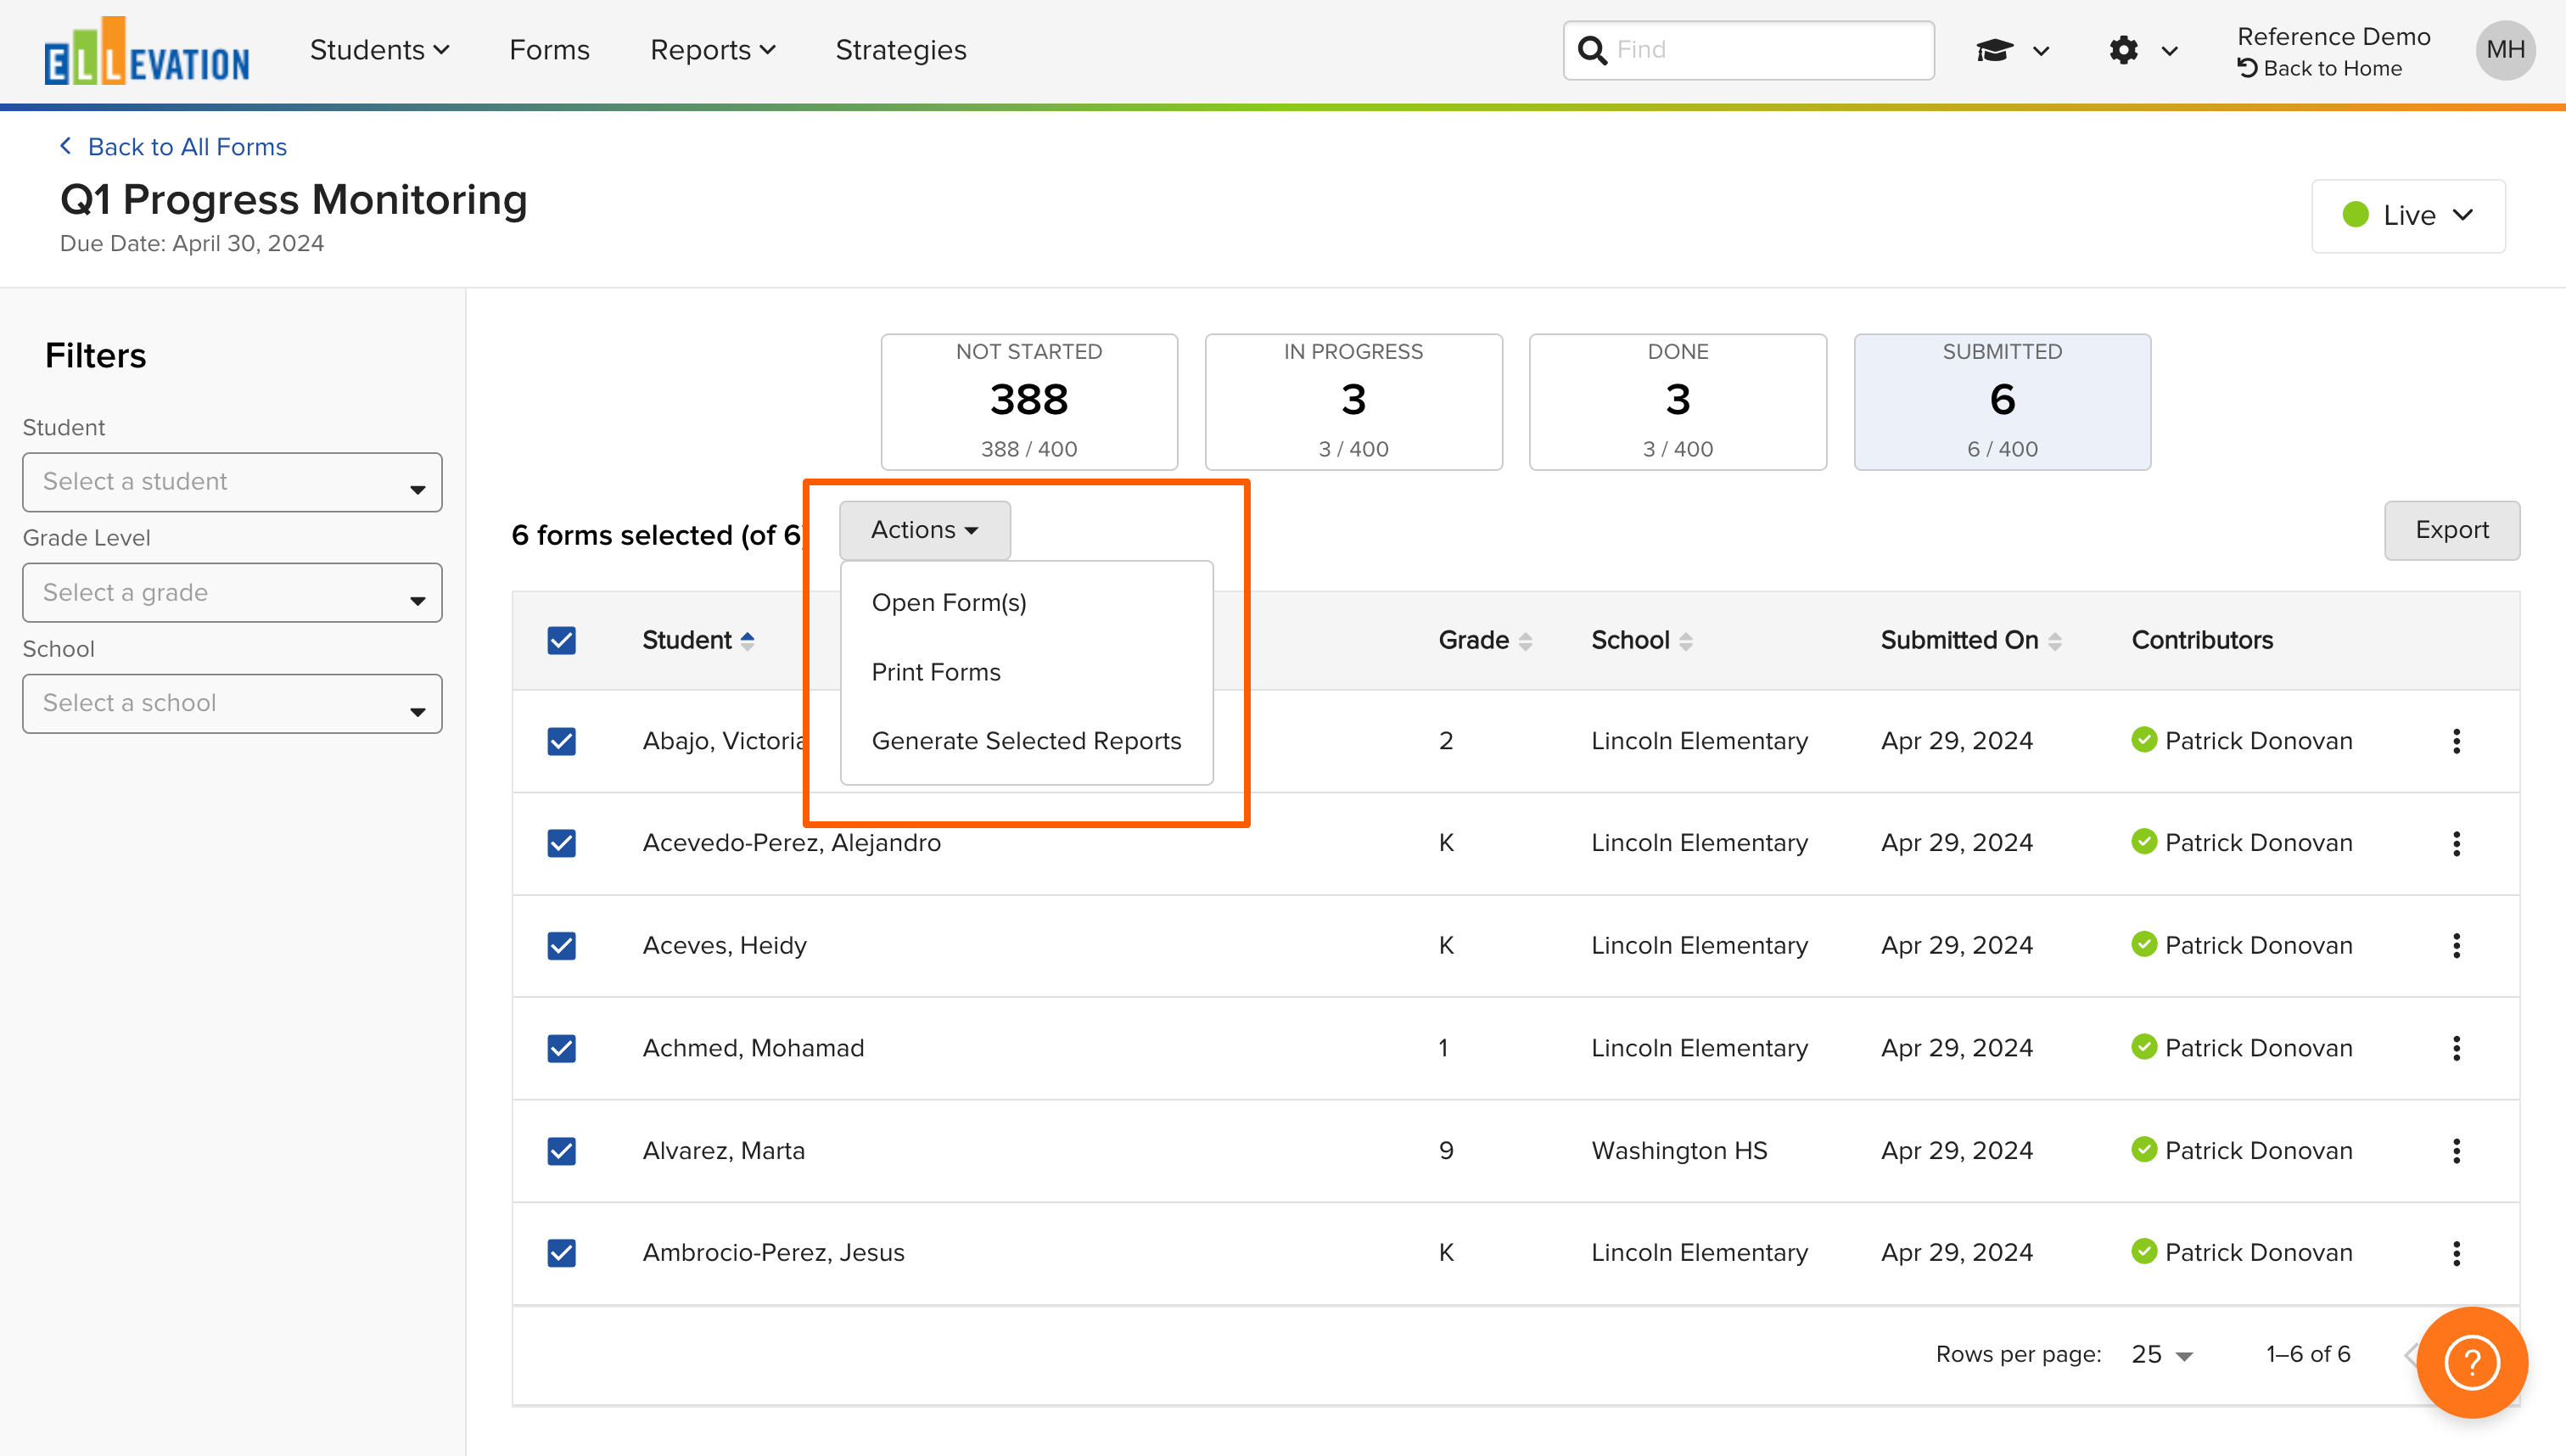Screen dimensions: 2566x1456
Task: Expand the Reports nav dropdown
Action: click(x=712, y=50)
